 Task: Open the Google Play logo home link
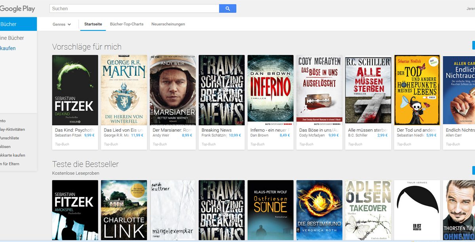click(x=17, y=8)
